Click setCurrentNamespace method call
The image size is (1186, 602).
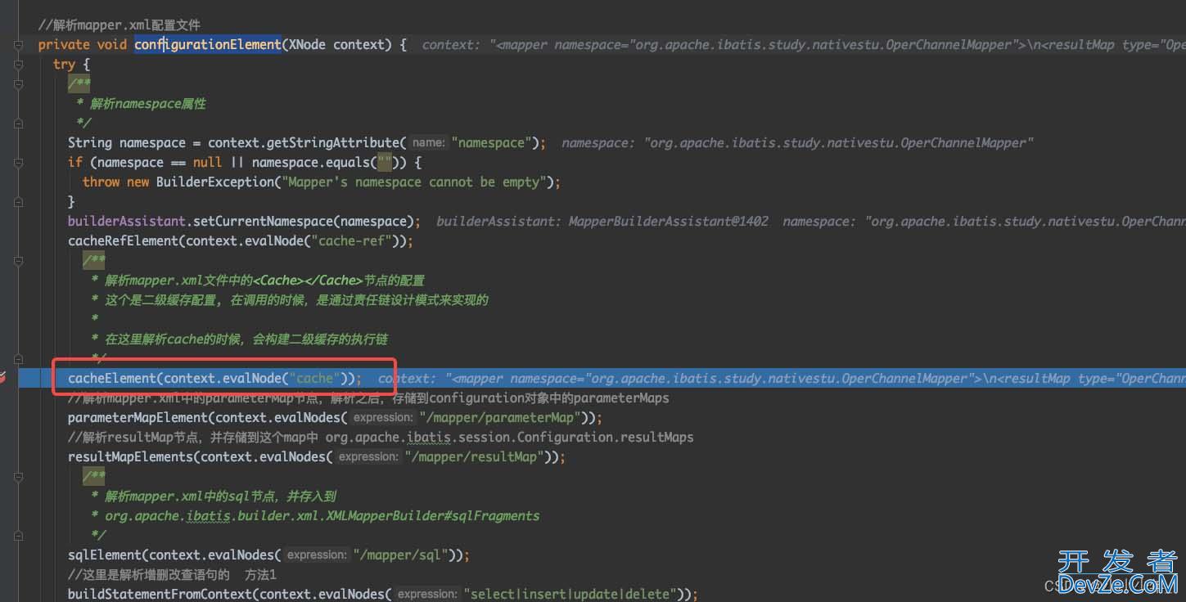(264, 221)
